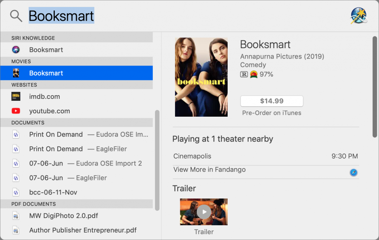Click the Booksmart search field text
Screen dimensions: 379x240
coord(61,16)
